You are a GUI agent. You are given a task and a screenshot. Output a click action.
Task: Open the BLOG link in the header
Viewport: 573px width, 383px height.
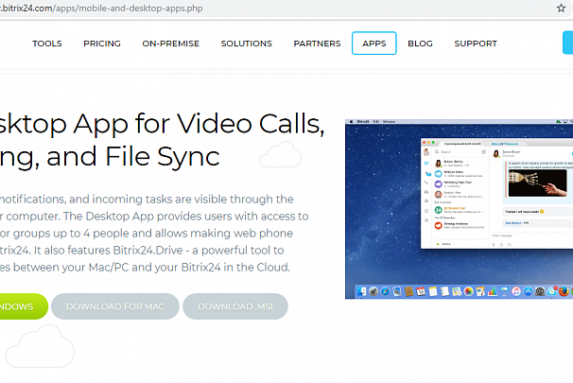[420, 44]
